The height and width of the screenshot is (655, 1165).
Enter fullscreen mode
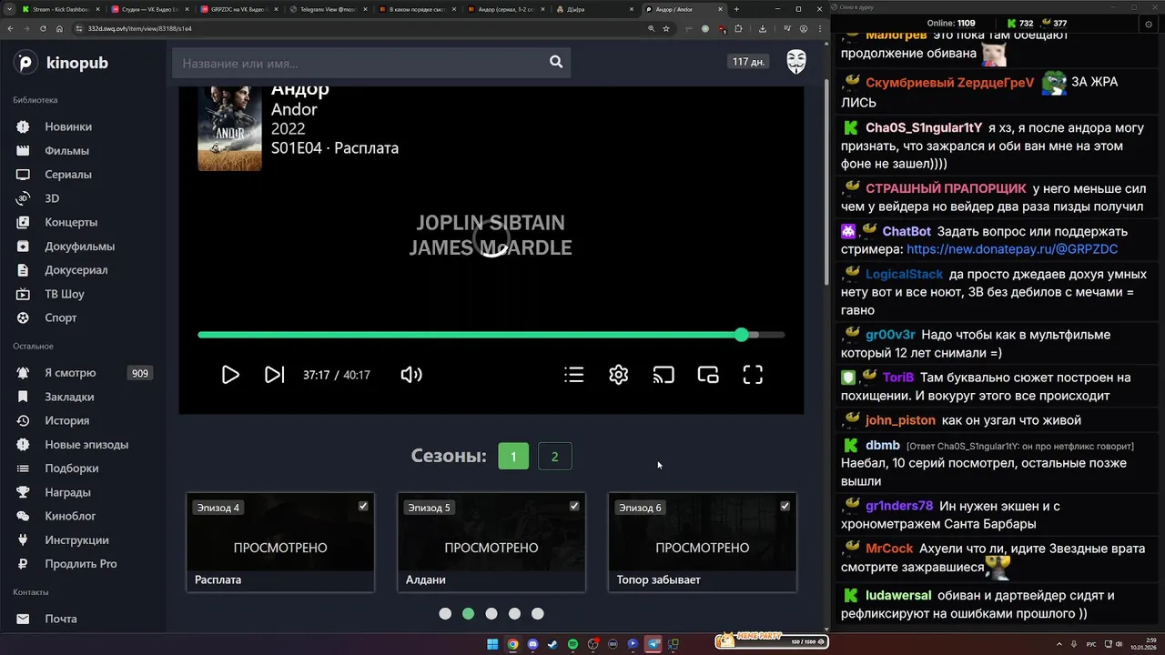[753, 375]
